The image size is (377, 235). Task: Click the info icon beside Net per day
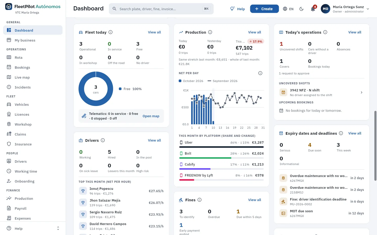(x=260, y=73)
